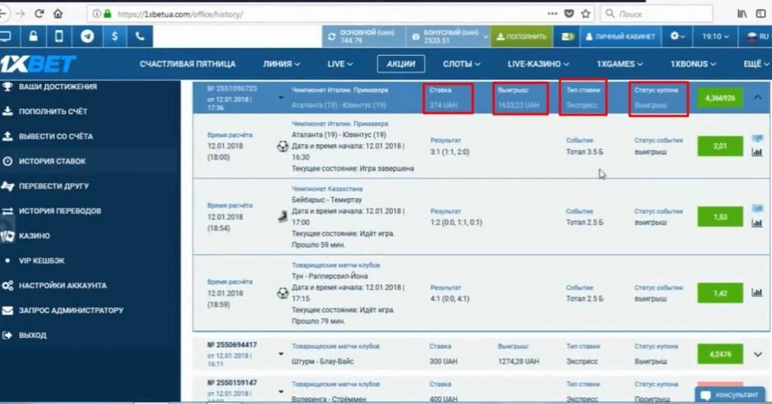This screenshot has width=772, height=404.
Task: Open Перевести другу in sidebar
Action: click(54, 186)
